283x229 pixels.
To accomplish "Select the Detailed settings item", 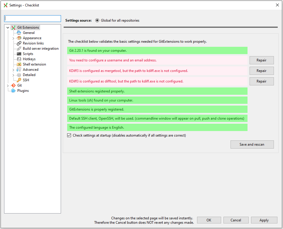I will click(29, 75).
